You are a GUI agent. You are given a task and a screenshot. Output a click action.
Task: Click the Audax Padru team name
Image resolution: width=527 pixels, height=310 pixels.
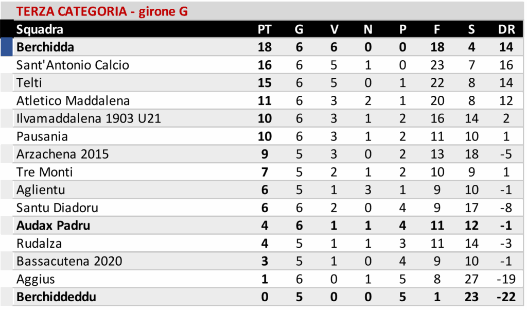click(x=53, y=226)
